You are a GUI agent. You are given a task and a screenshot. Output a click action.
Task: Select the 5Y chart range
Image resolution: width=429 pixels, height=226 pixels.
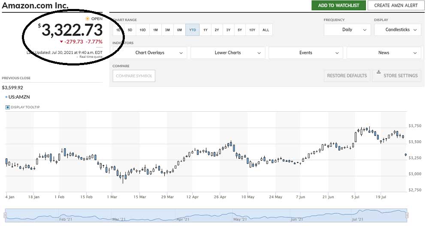[x=240, y=30]
